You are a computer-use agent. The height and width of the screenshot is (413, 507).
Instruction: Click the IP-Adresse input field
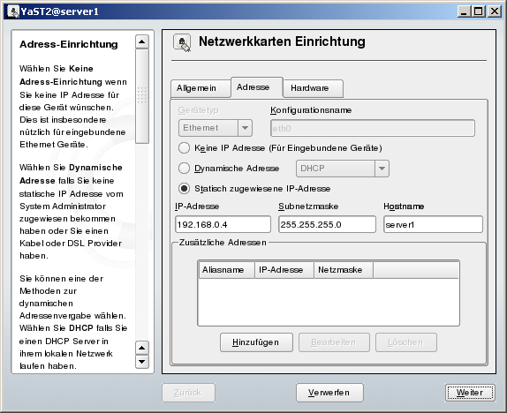[x=223, y=225]
